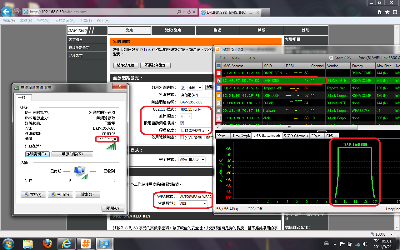Click 無線內容(W) button
The width and height of the screenshot is (400, 250).
click(72, 154)
